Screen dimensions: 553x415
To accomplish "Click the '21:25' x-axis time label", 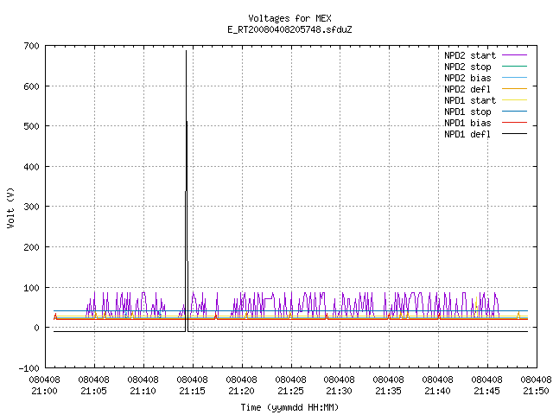I will 290,391.
